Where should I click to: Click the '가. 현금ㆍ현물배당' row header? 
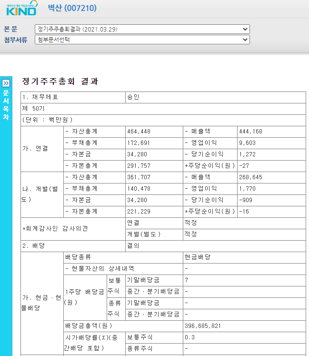point(42,303)
